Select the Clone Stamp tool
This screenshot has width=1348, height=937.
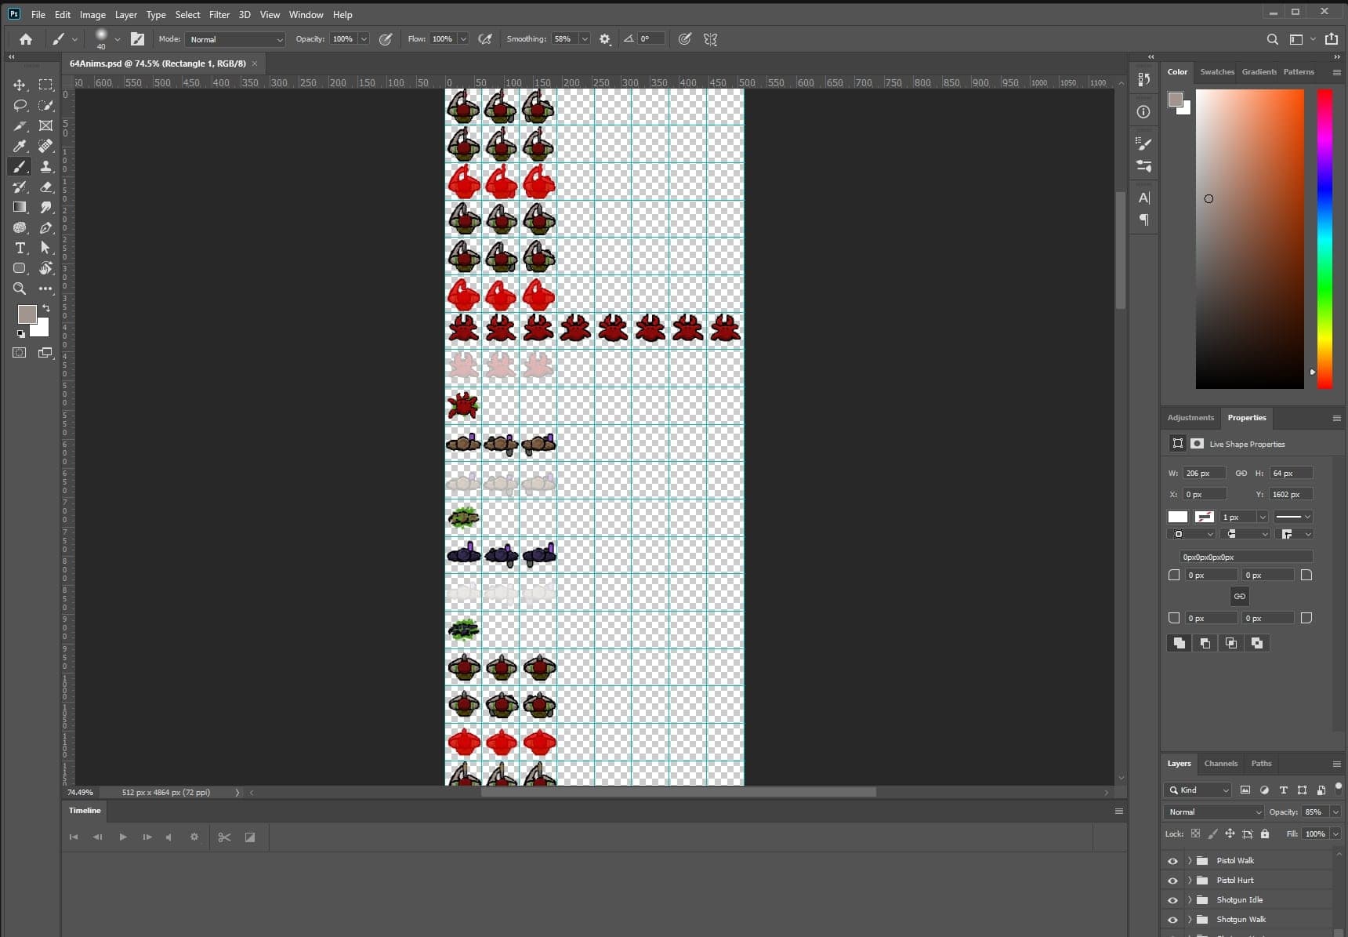(x=46, y=166)
